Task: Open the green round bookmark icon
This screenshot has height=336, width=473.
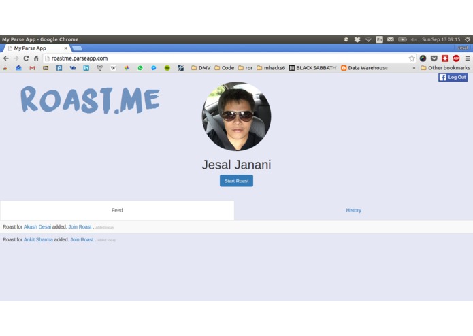Action: point(167,68)
